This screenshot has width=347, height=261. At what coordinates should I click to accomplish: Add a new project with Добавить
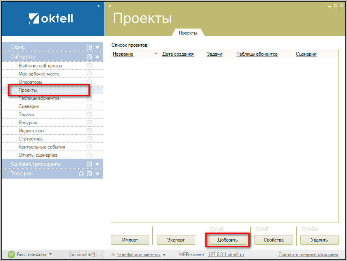(228, 240)
